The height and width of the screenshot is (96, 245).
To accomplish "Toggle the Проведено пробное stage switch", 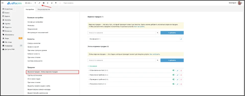I will 174,79.
